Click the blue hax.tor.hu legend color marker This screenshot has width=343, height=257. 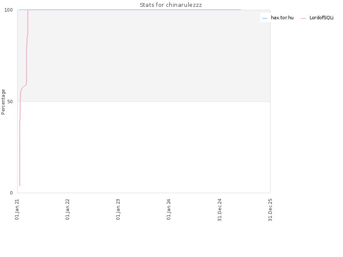coord(265,18)
